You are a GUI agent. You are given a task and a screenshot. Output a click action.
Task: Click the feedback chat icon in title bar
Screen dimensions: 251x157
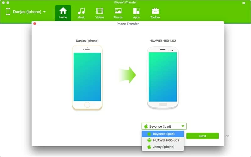[x=244, y=3]
